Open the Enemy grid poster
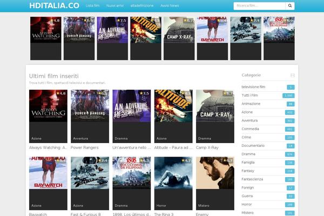The image size is (324, 216). [215, 184]
